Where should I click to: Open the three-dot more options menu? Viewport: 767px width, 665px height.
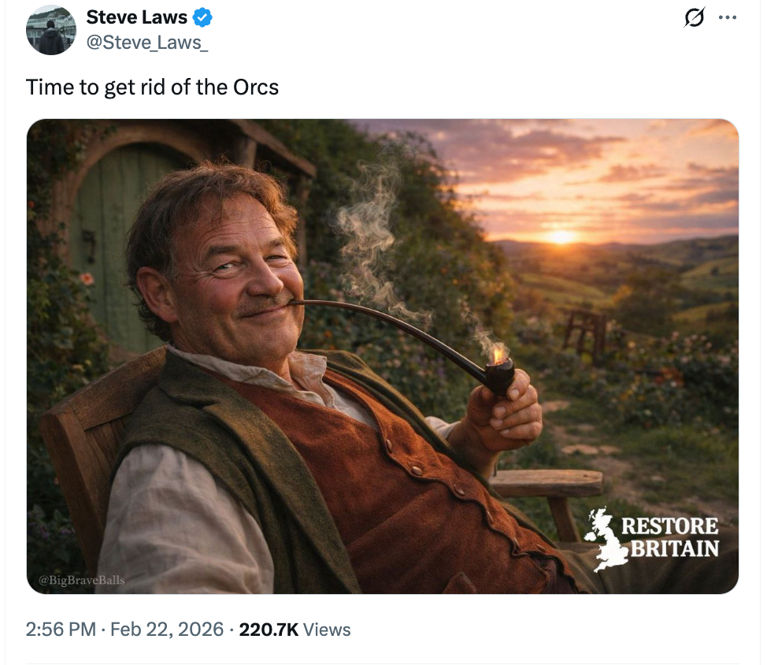click(x=728, y=18)
